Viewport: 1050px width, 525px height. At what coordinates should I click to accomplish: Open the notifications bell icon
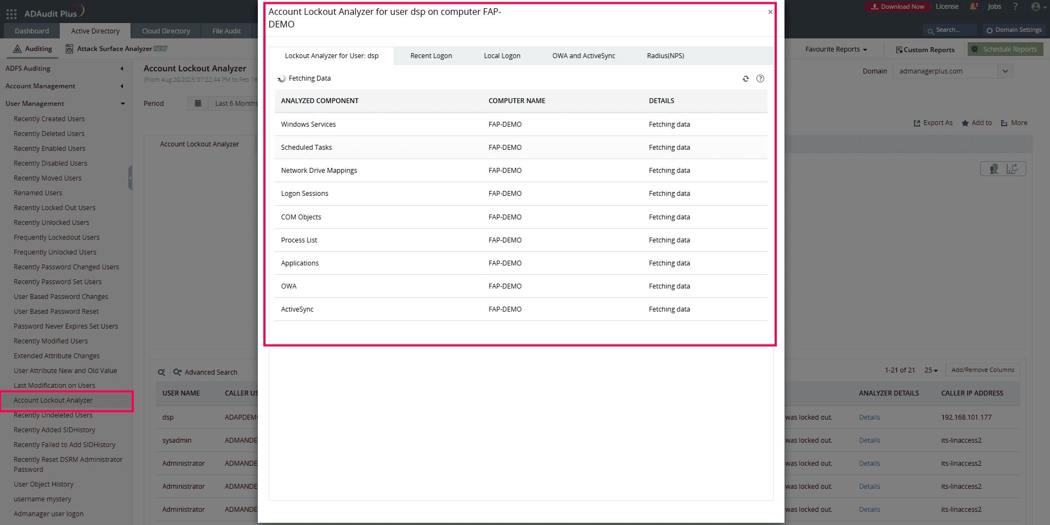(974, 7)
